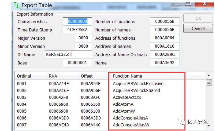Click the export list scrollbar thumb
The height and width of the screenshot is (131, 215).
pos(209,83)
